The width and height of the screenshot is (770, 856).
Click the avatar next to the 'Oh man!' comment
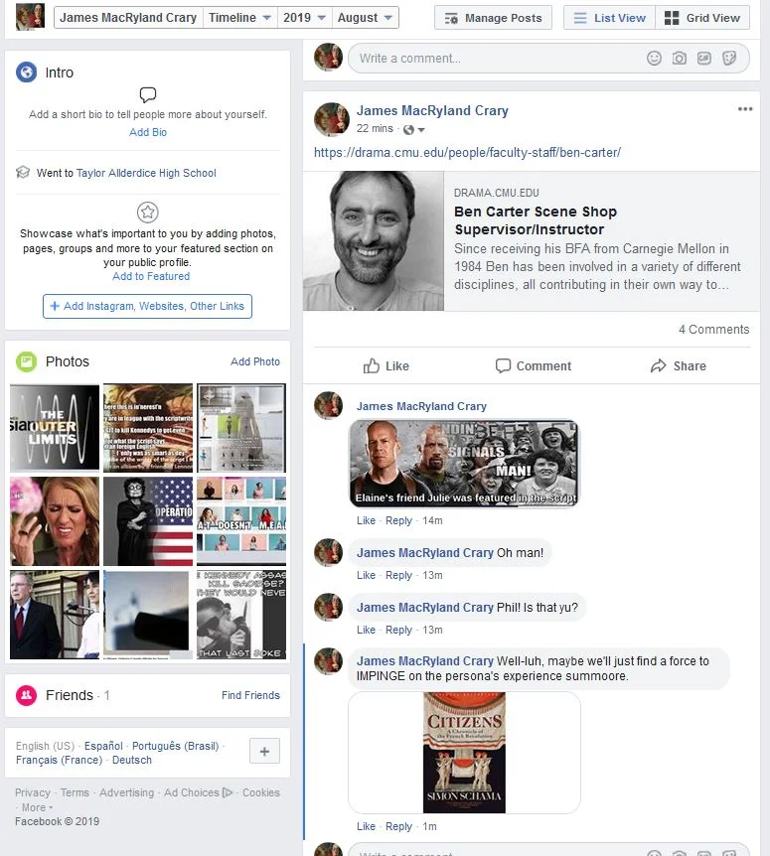pyautogui.click(x=328, y=552)
